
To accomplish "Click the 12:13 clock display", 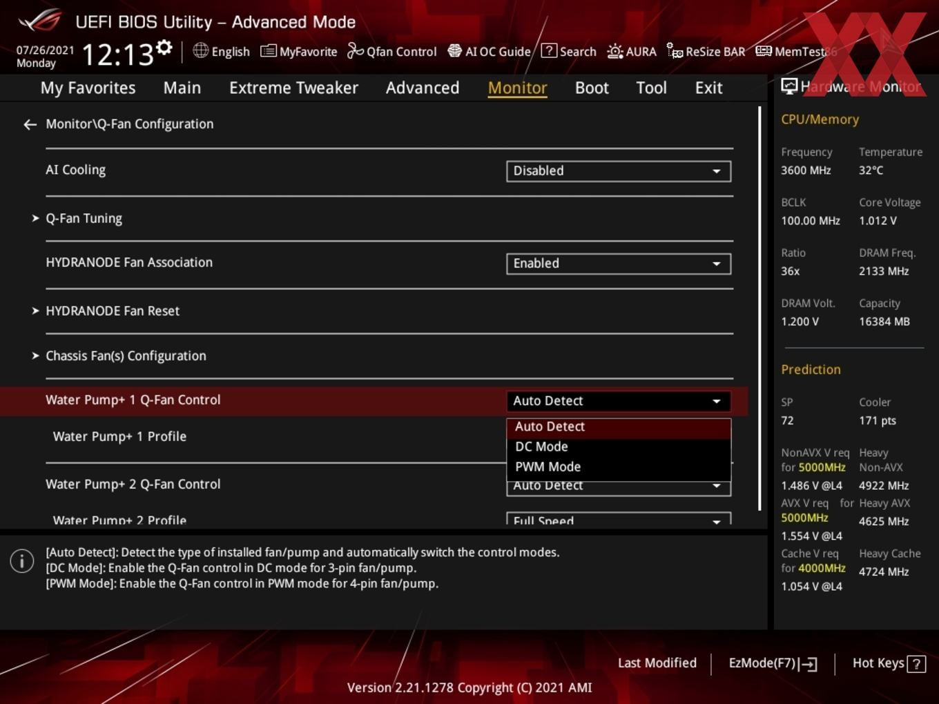I will coord(117,55).
